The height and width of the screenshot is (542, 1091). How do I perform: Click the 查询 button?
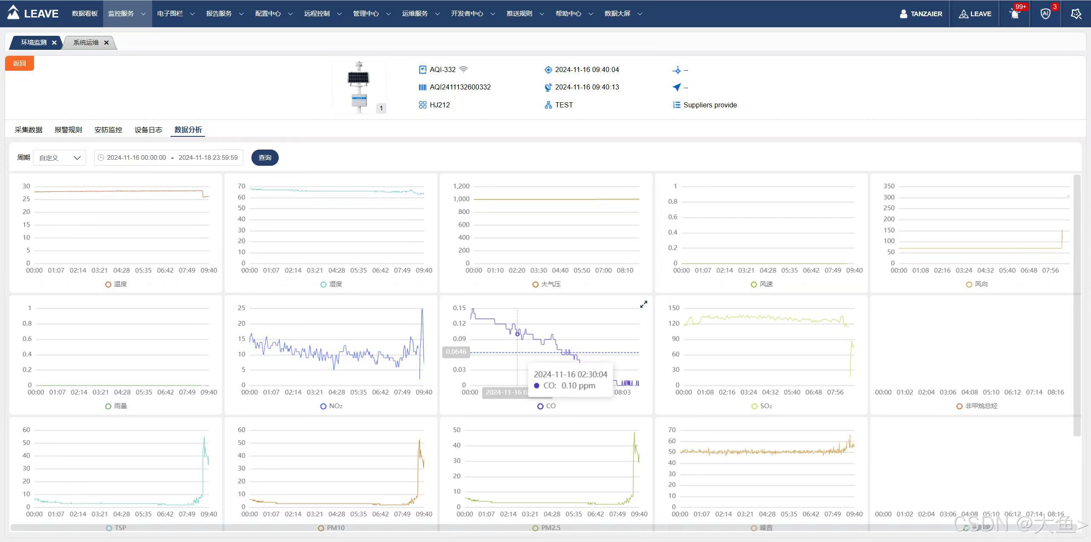click(265, 158)
